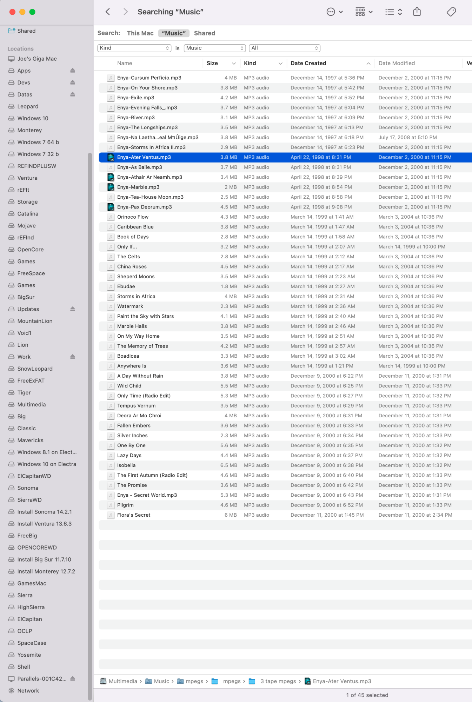Viewport: 472px width, 702px height.
Task: Eject the Updates volume
Action: coord(73,309)
